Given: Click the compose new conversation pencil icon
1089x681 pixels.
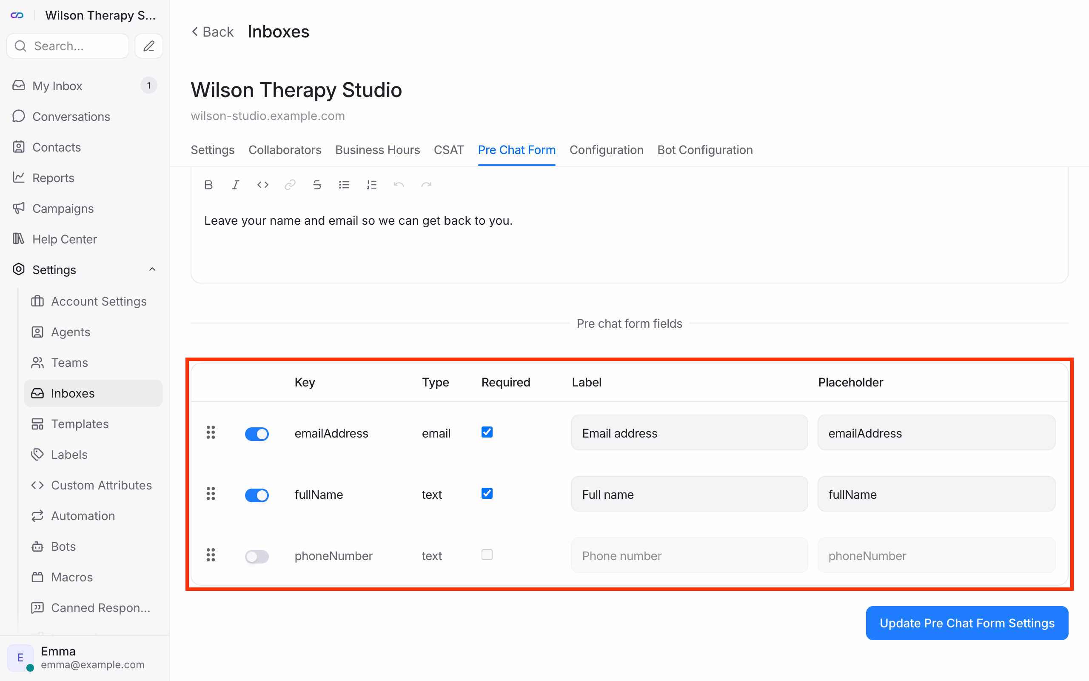Looking at the screenshot, I should (149, 46).
